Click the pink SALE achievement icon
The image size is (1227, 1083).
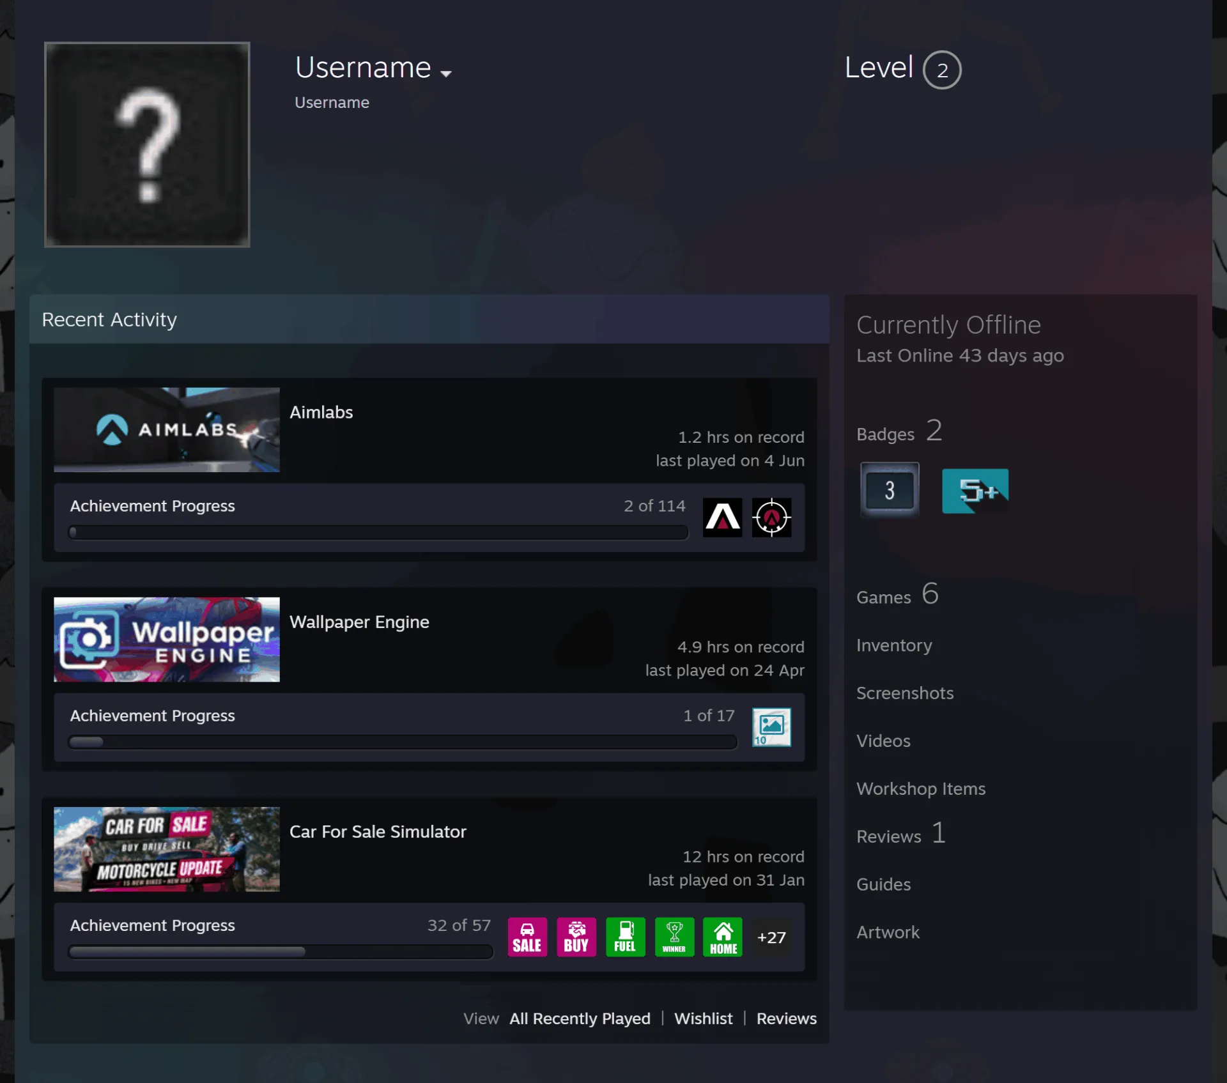527,937
